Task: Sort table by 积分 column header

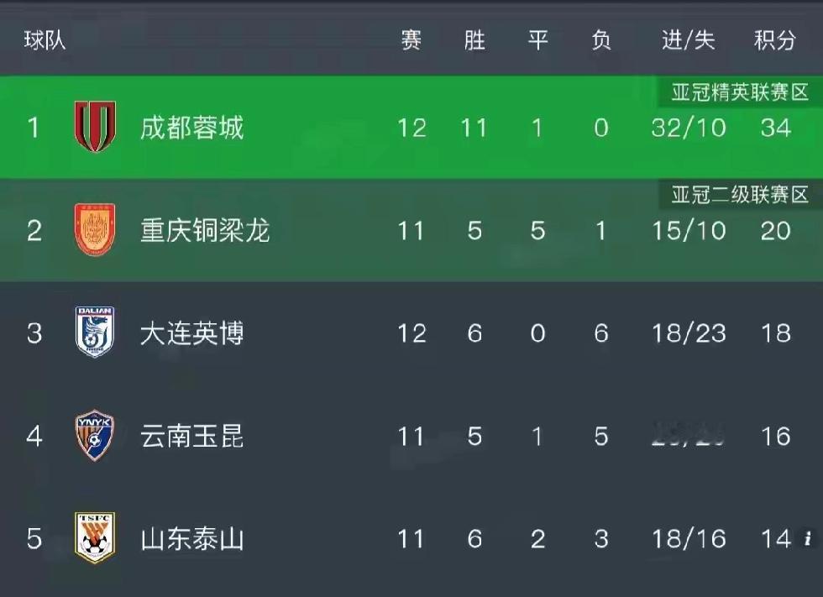Action: click(x=775, y=39)
